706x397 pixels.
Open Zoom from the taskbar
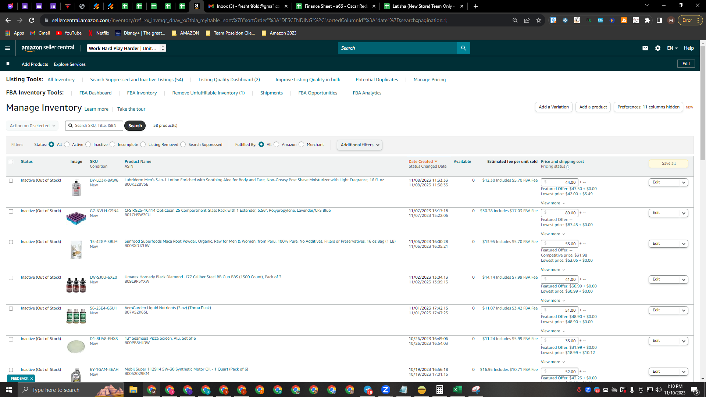pos(386,390)
